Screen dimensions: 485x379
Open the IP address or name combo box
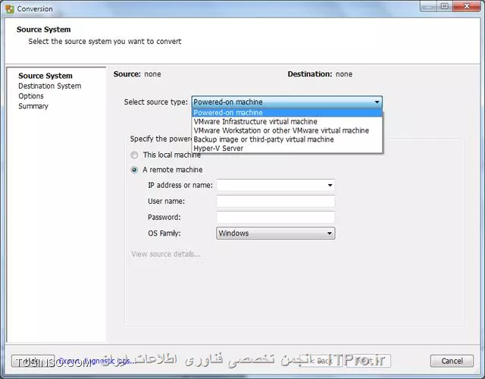(276, 185)
